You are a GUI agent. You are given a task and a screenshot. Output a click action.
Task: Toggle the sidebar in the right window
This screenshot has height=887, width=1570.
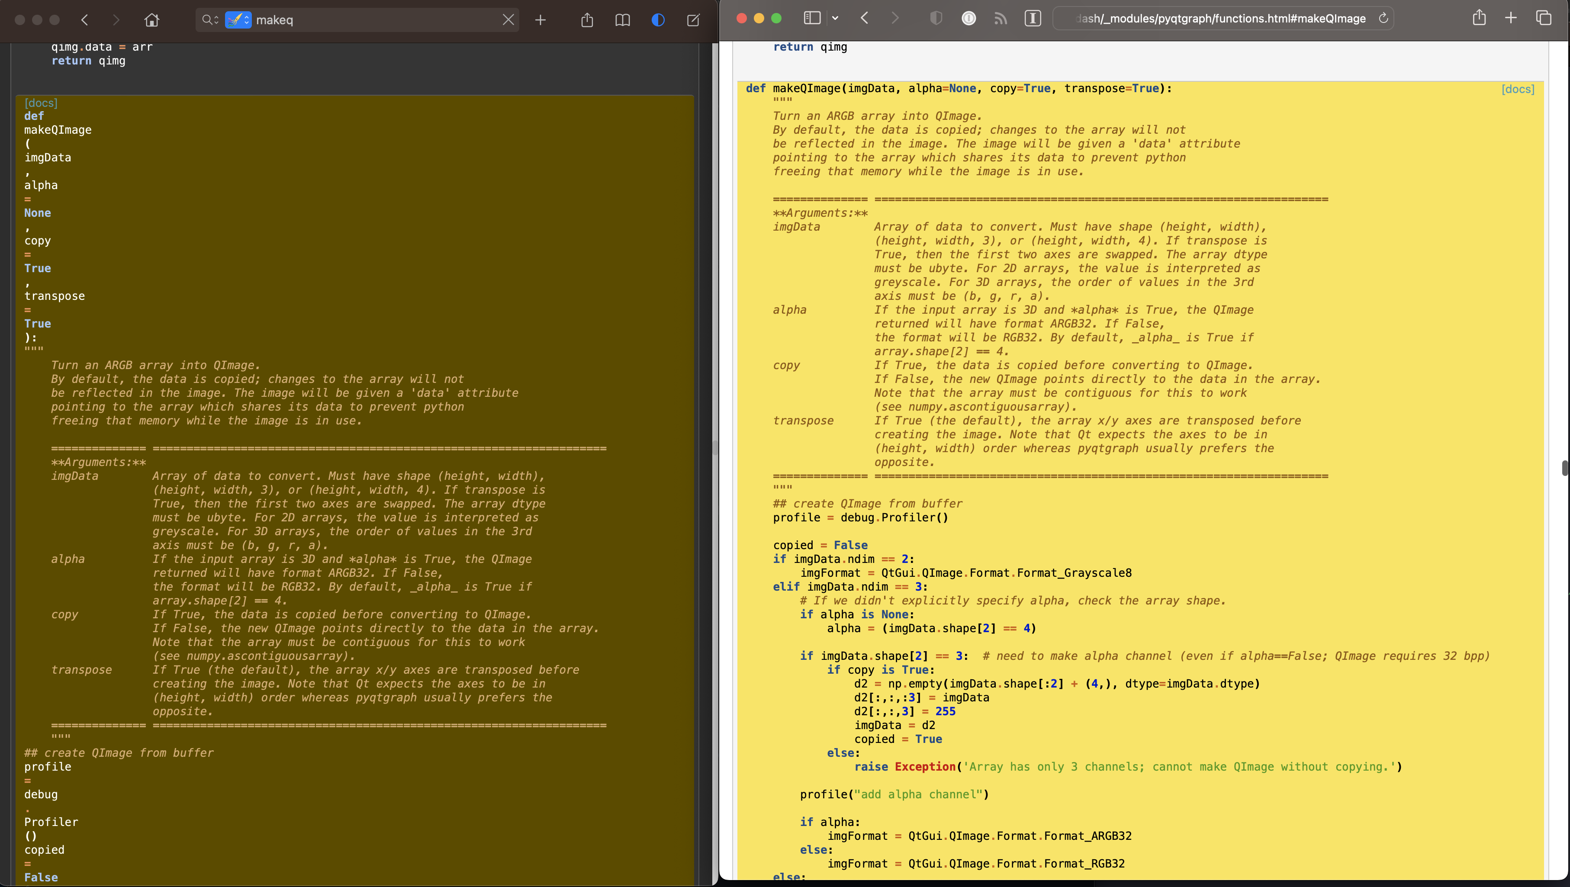tap(812, 18)
